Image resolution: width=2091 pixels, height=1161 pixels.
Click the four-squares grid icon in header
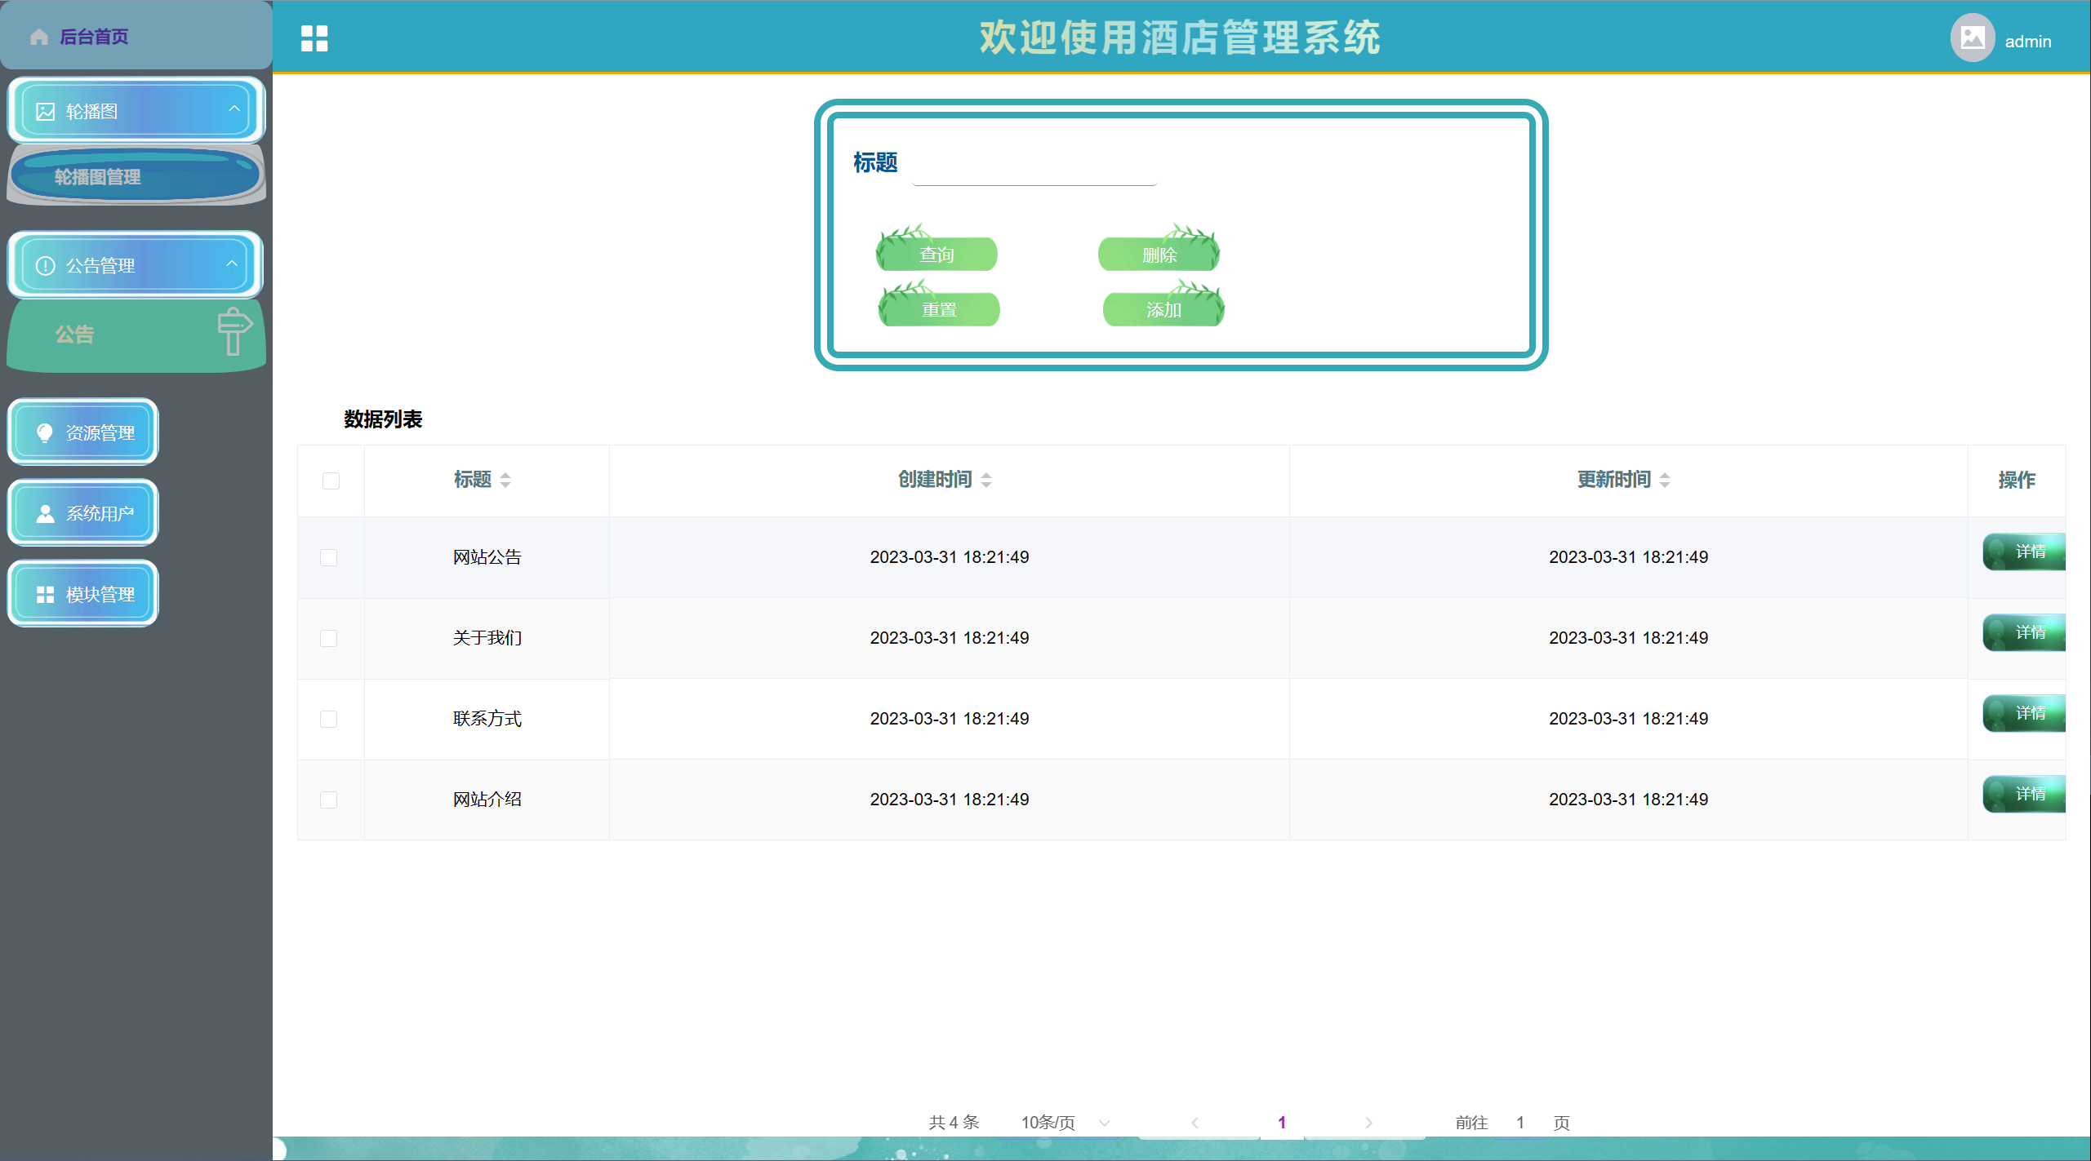pyautogui.click(x=314, y=38)
